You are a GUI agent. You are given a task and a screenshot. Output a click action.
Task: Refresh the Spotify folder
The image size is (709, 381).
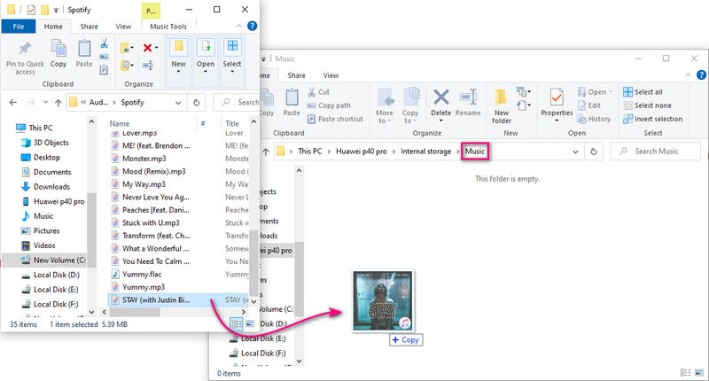coord(196,103)
